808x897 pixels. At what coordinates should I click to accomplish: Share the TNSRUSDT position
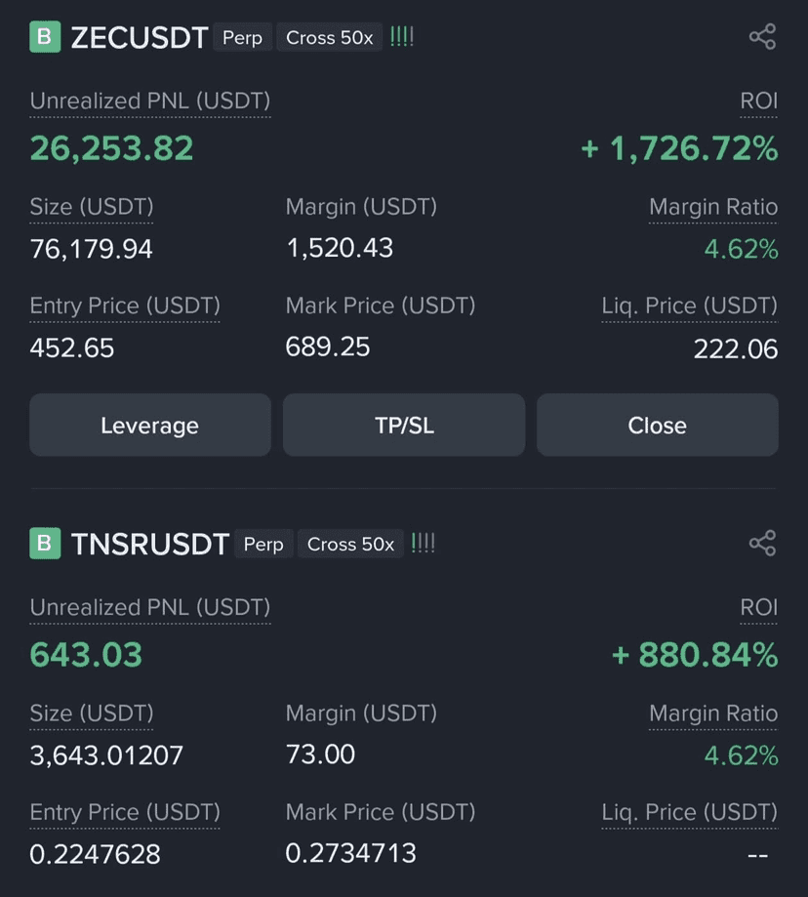click(762, 543)
